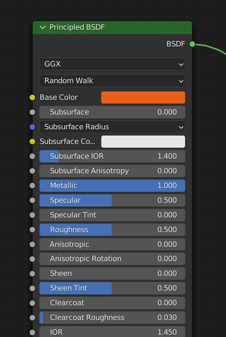The image size is (226, 337).
Task: Click the gray Metallic input socket
Action: coord(32,185)
